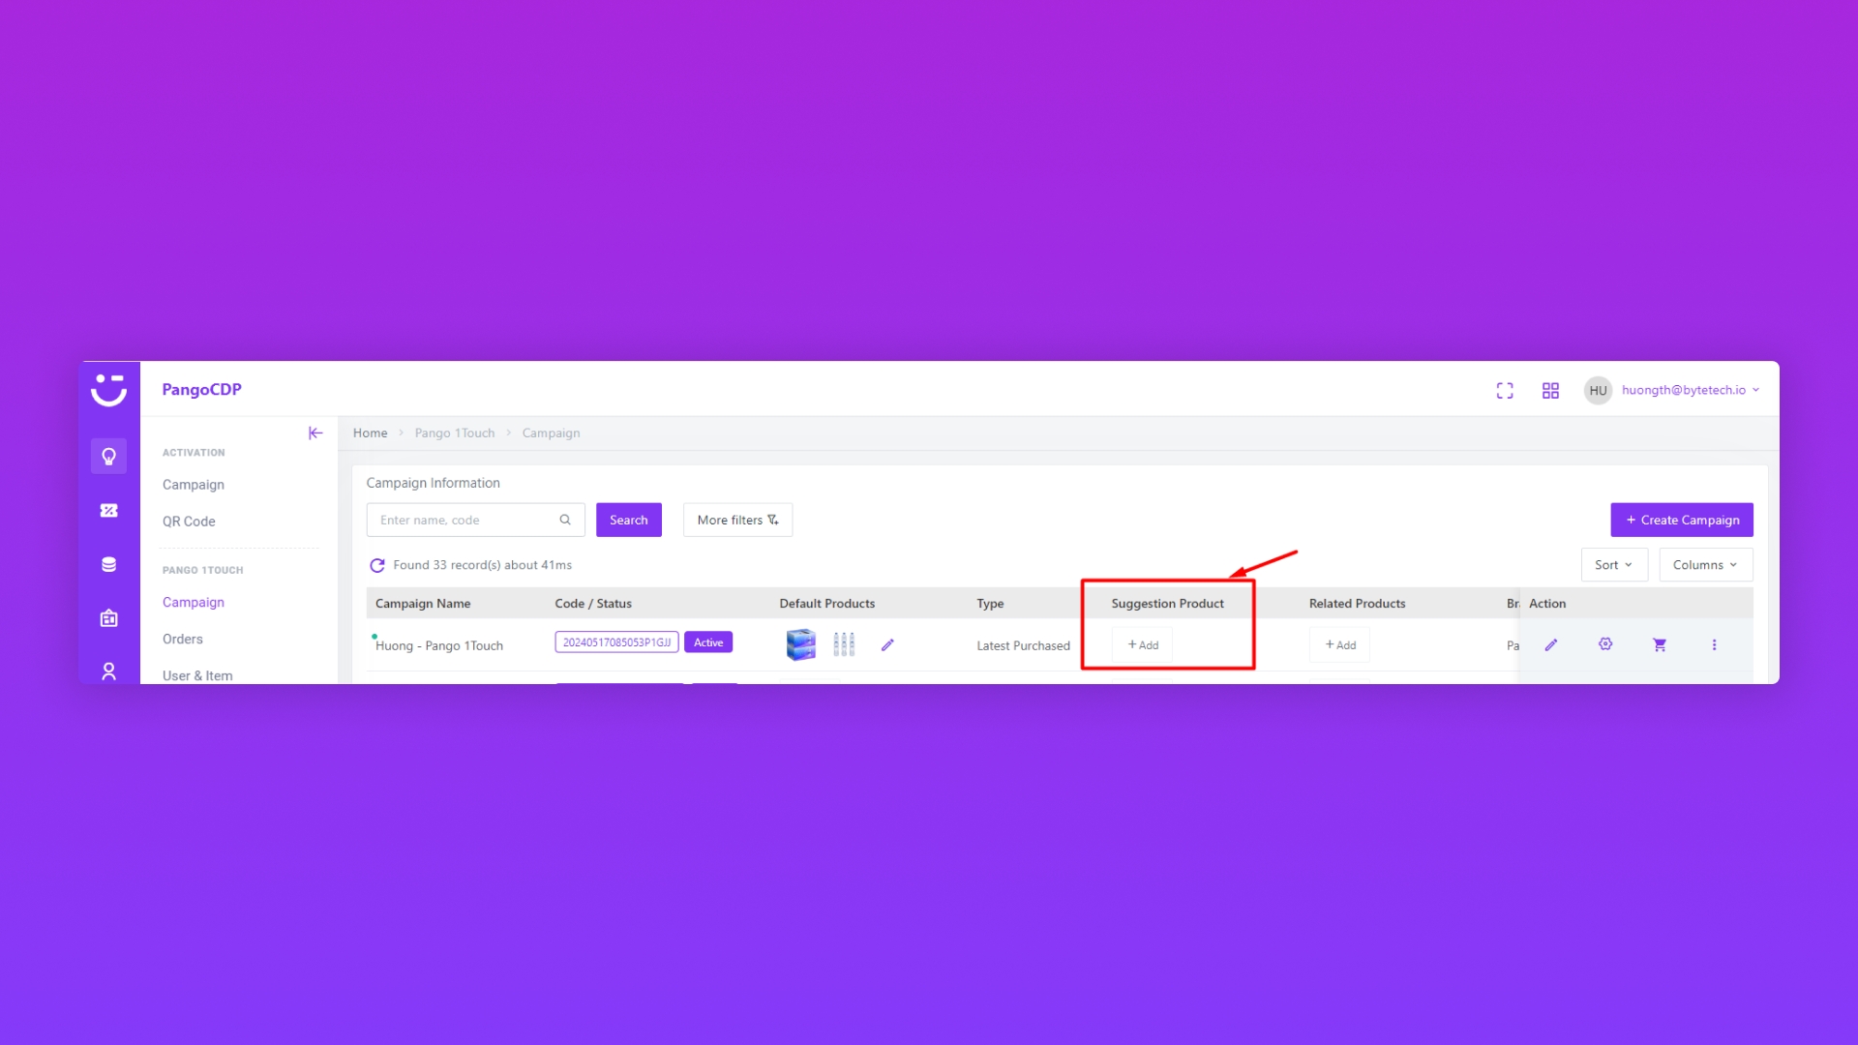
Task: Collapse the sidebar with the arrow icon
Action: [315, 433]
